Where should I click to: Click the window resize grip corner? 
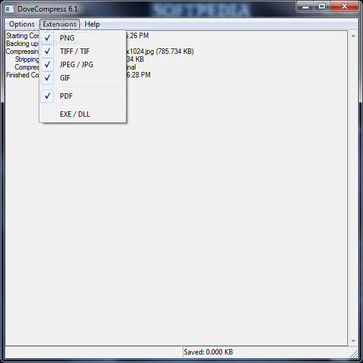pos(354,354)
